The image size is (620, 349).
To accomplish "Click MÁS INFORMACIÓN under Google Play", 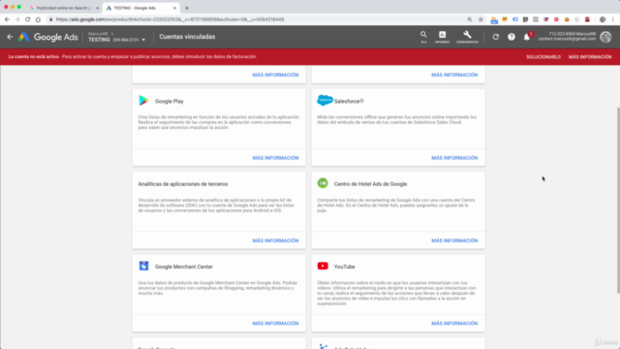I will click(275, 158).
